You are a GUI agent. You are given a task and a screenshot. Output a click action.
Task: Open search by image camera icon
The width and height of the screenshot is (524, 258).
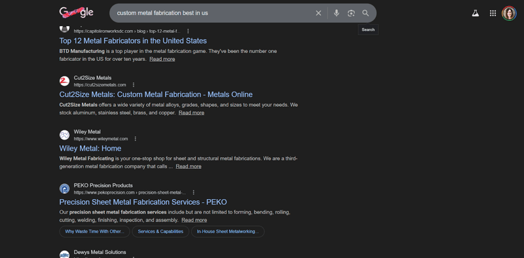pos(351,13)
